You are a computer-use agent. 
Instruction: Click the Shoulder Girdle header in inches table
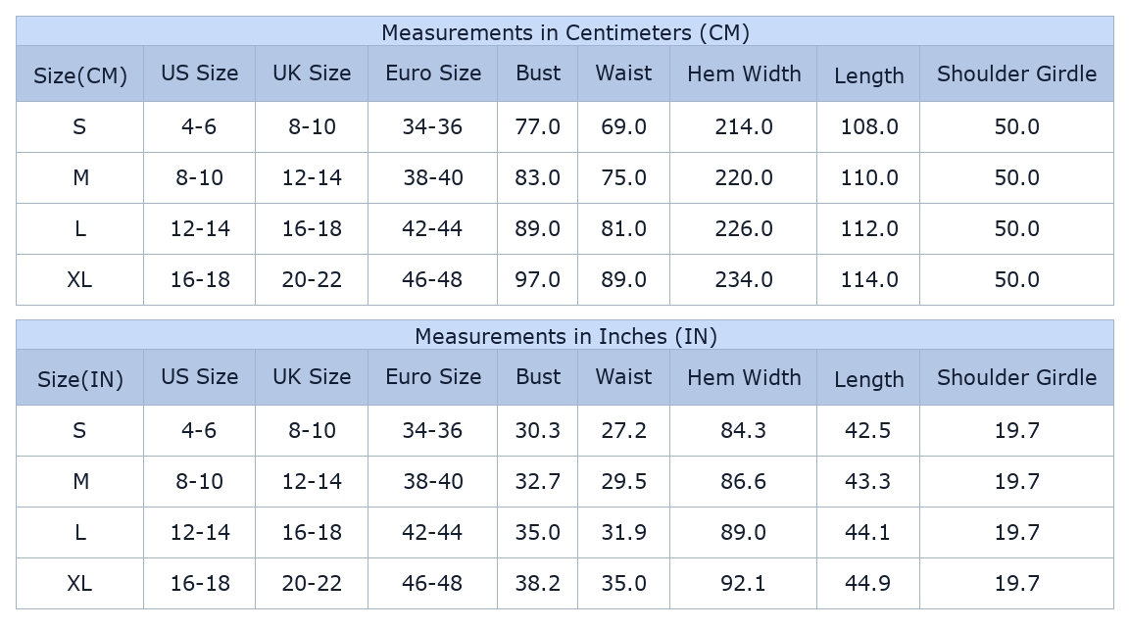coord(1016,377)
